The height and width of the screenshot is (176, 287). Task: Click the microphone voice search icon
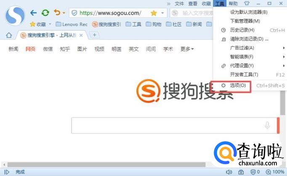(x=267, y=125)
